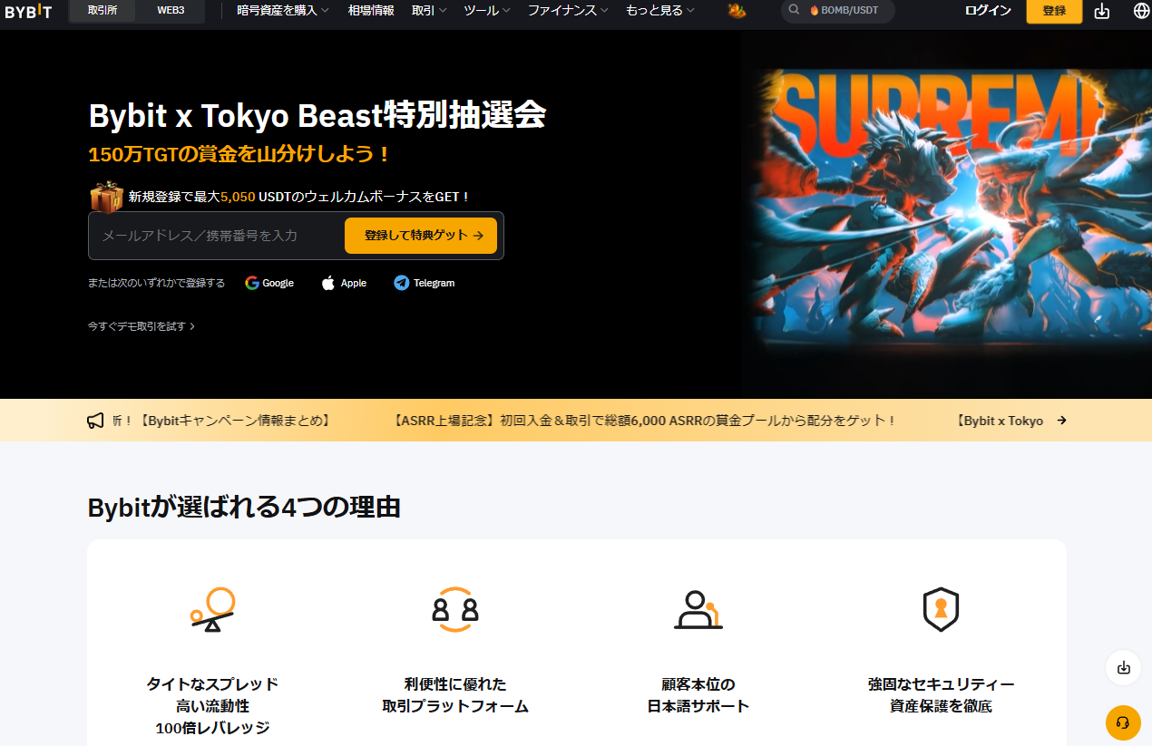Screen dimensions: 1152x746
Task: Open the Bybitキャンペーン情報まとめ announcement
Action: [x=221, y=421]
